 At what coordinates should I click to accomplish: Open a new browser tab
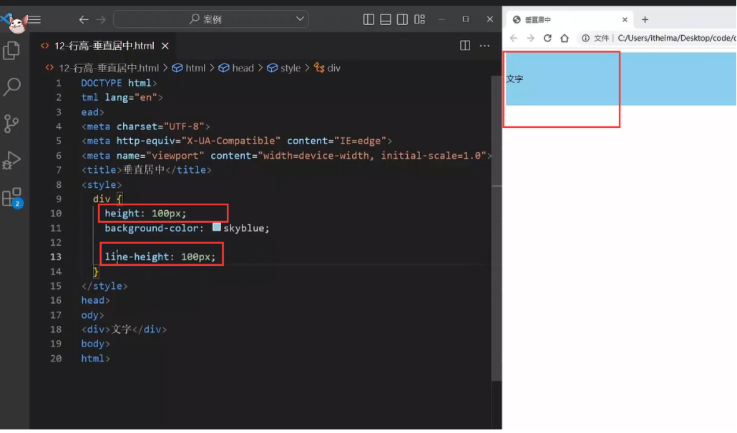pyautogui.click(x=645, y=20)
